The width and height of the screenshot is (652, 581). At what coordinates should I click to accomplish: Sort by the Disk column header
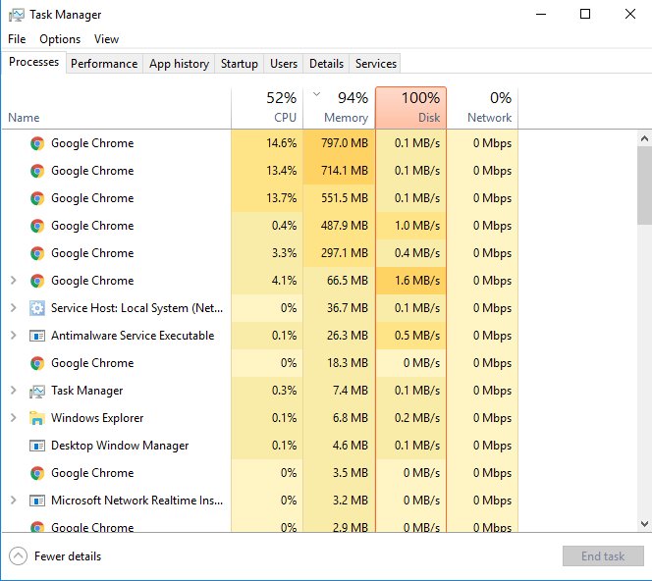(x=410, y=108)
